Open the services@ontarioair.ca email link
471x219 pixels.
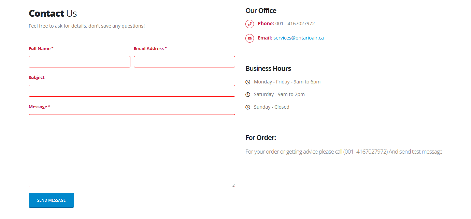point(298,38)
